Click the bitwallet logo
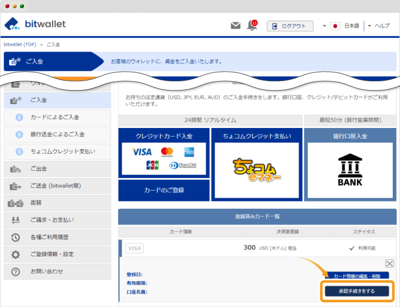The height and width of the screenshot is (307, 400). click(35, 24)
